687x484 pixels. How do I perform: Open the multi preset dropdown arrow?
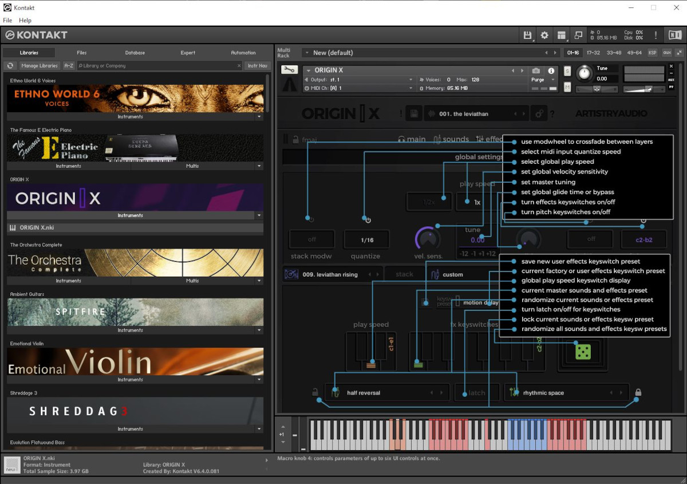(x=307, y=53)
